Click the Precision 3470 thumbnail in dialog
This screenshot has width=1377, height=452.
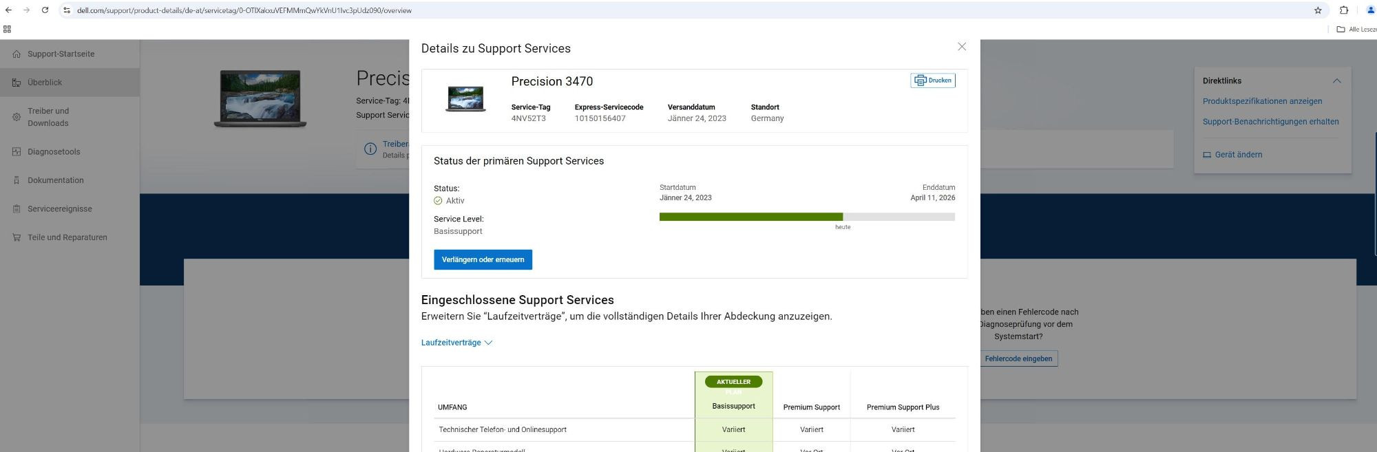click(465, 98)
